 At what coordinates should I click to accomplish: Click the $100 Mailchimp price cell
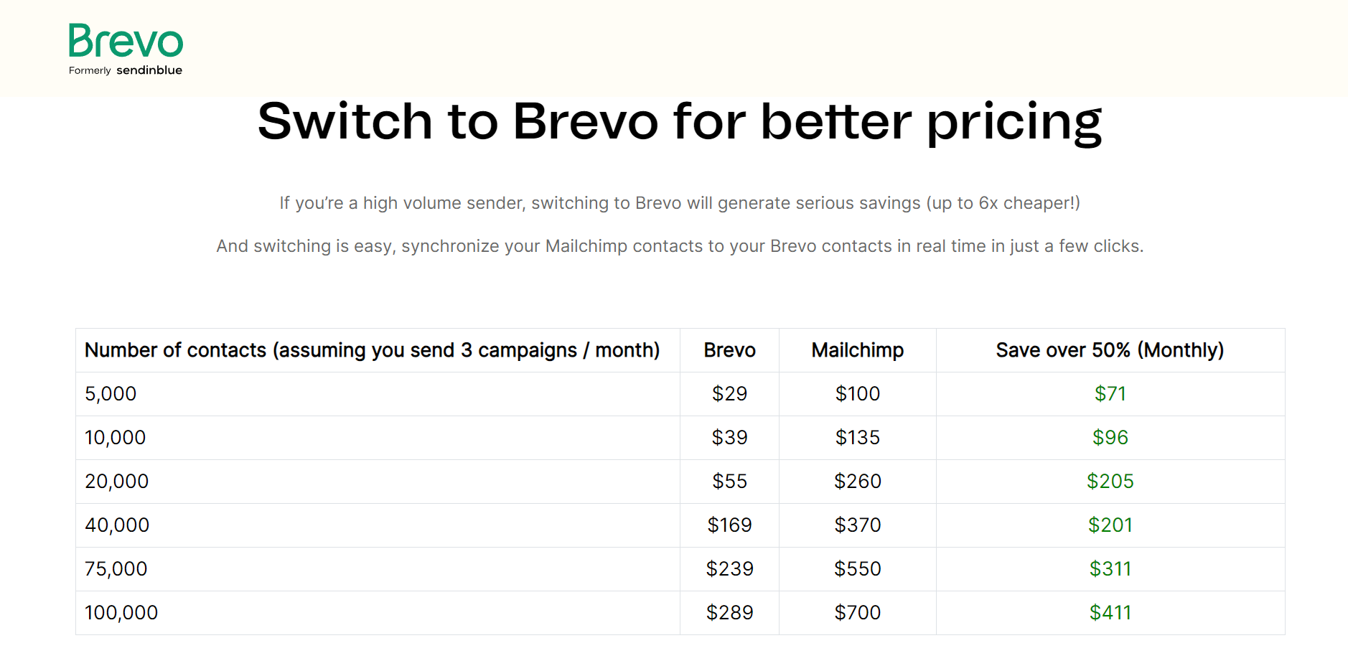pyautogui.click(x=857, y=394)
